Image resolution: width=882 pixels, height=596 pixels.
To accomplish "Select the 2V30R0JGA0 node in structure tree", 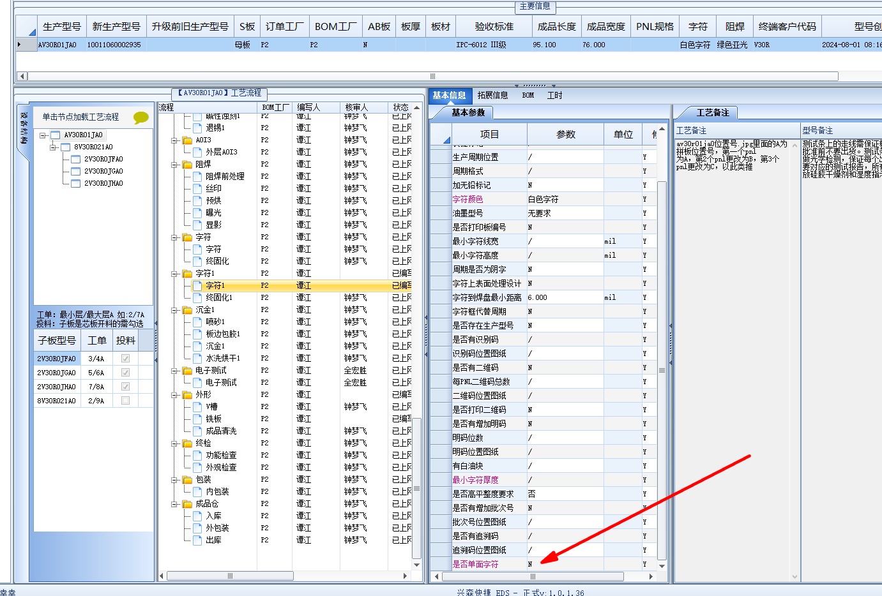I will pos(103,172).
